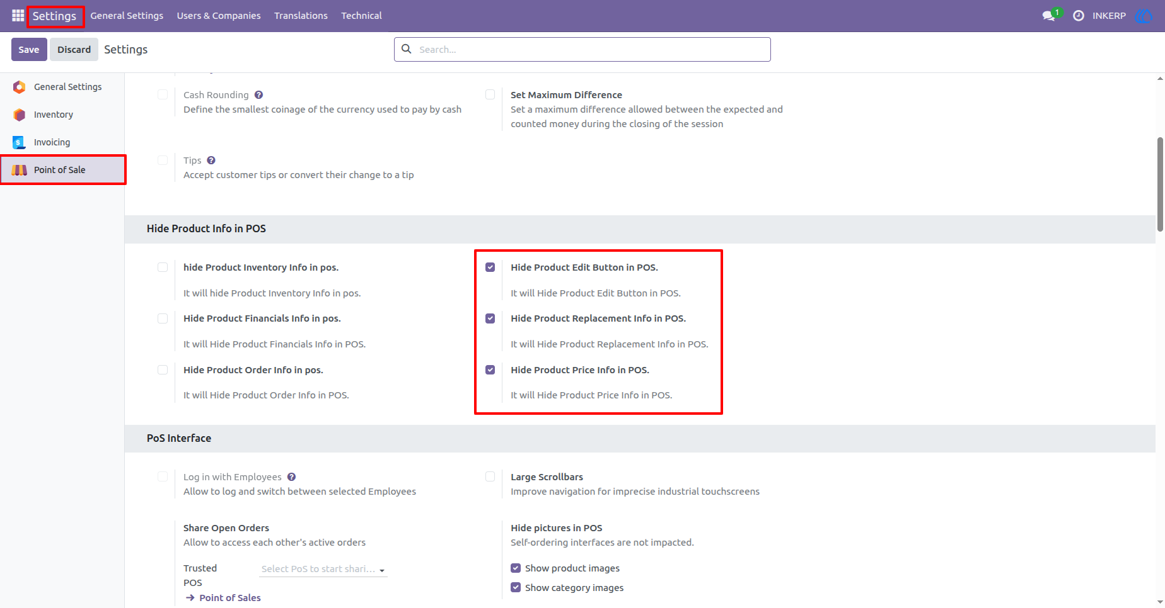Uncheck Show product images
This screenshot has width=1165, height=608.
click(x=516, y=568)
